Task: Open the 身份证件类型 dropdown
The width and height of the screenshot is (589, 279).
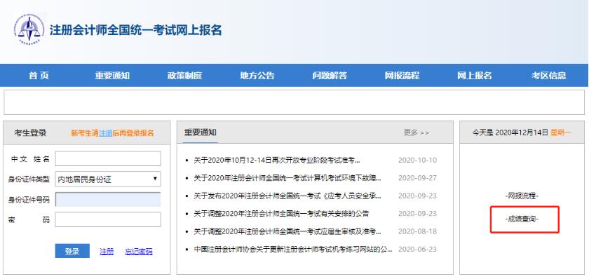Action: [108, 179]
